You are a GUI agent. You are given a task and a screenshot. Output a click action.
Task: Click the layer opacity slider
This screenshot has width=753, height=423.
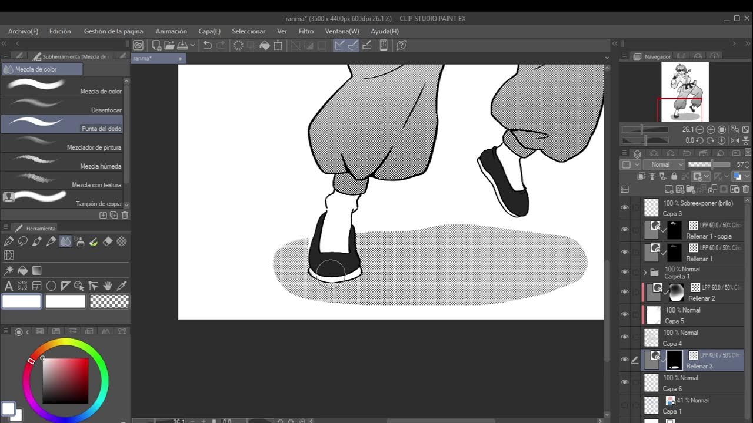709,164
